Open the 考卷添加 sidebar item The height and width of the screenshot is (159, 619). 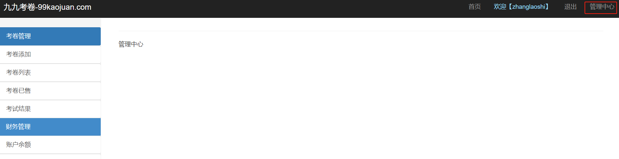tap(50, 55)
